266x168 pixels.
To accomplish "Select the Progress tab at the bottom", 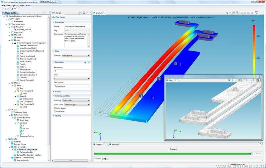I will (98, 158).
